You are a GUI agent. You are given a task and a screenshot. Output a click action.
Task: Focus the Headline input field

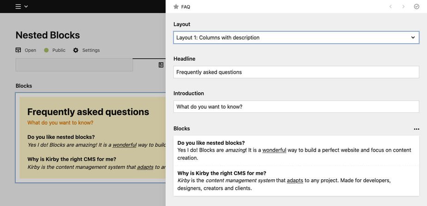pyautogui.click(x=296, y=72)
